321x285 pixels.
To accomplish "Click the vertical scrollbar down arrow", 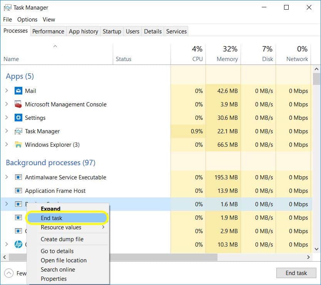I will (317, 249).
